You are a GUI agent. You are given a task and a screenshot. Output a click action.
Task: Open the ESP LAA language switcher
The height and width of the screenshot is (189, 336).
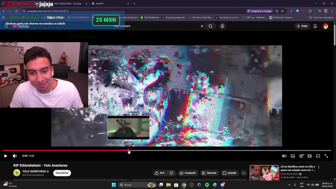302,185
